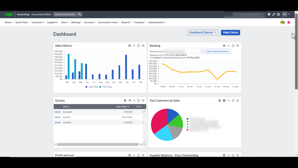Image resolution: width=298 pixels, height=168 pixels.
Task: Toggle the This Year legend series
Action: point(106,87)
